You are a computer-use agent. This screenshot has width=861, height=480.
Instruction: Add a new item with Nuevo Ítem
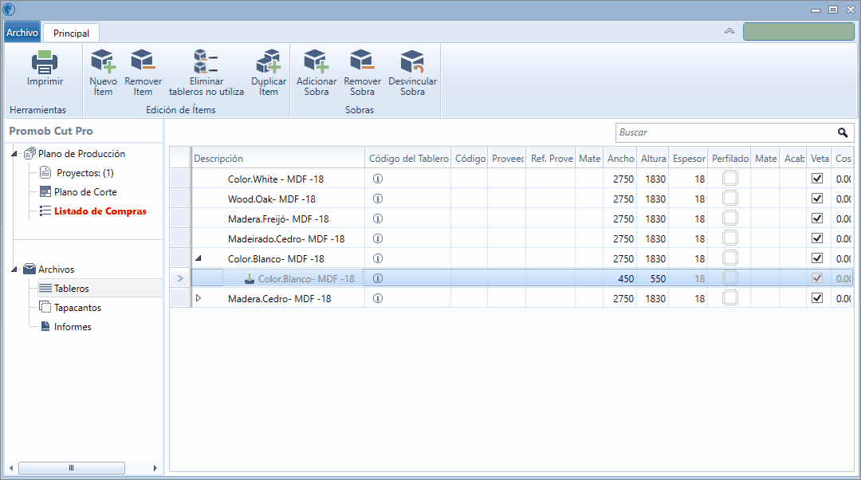point(103,61)
